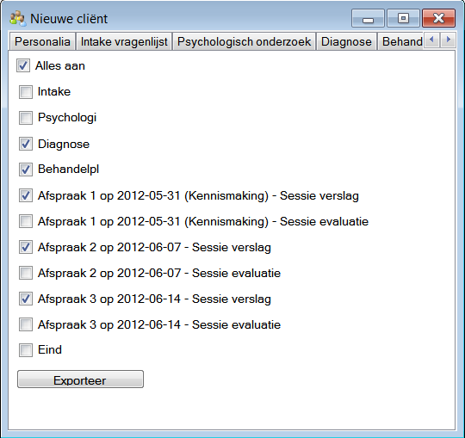Uncheck the Diagnose checkbox
This screenshot has width=465, height=438.
click(x=26, y=144)
